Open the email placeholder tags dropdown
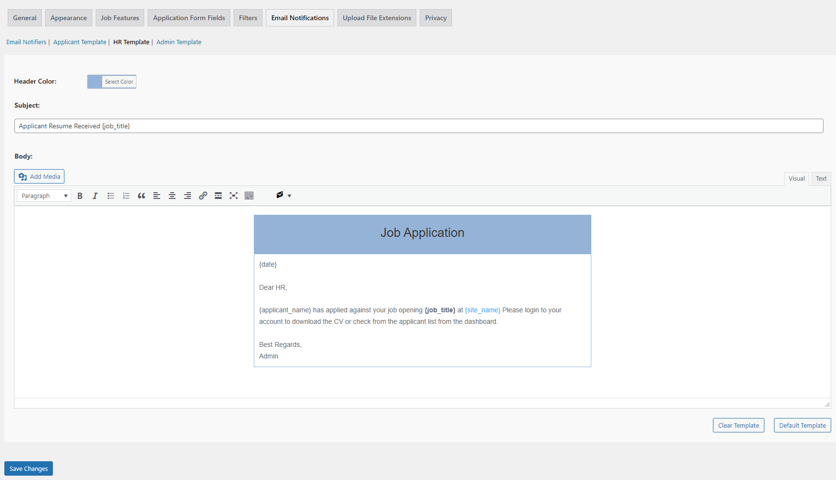The image size is (836, 480). tap(283, 196)
